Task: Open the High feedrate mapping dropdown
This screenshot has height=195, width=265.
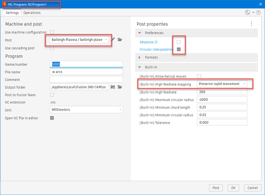Action: [222, 84]
